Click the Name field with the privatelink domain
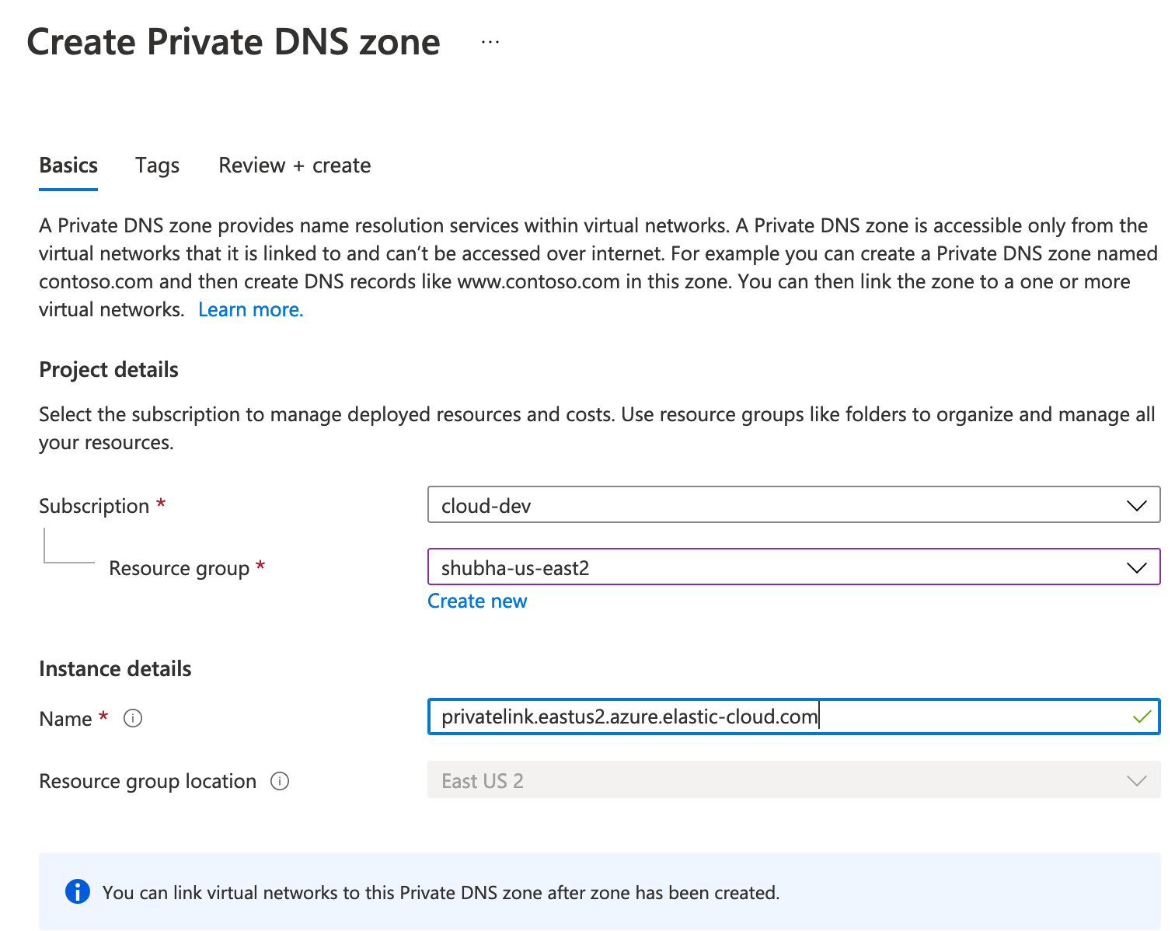The height and width of the screenshot is (931, 1175). pyautogui.click(x=793, y=717)
